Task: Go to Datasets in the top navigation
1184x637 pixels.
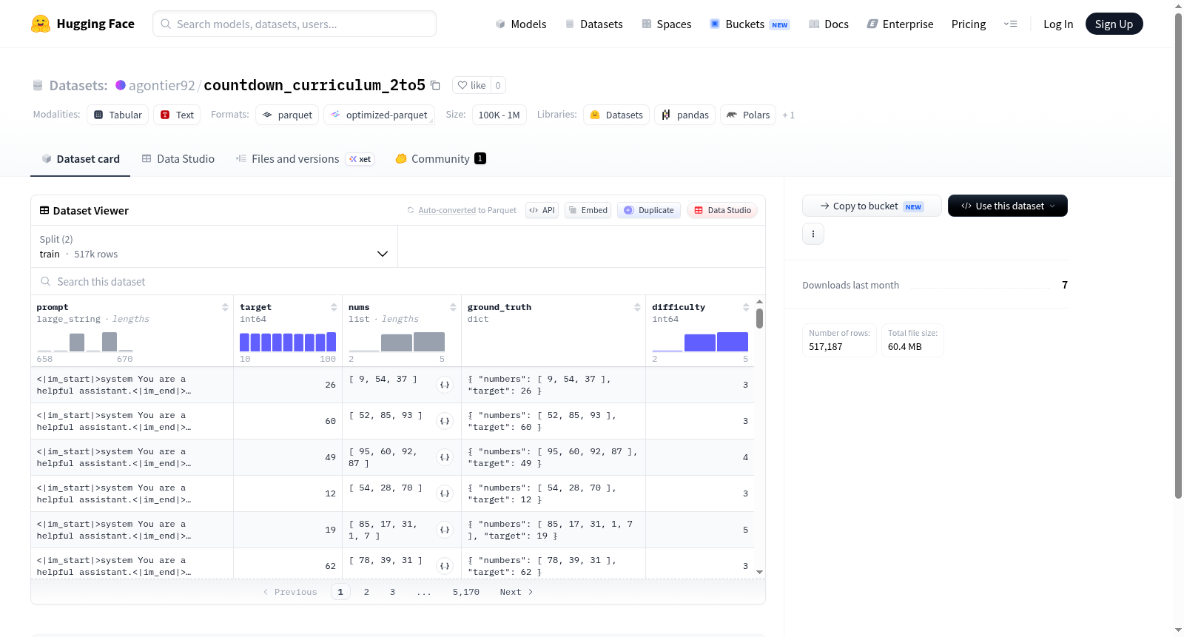Action: pyautogui.click(x=594, y=24)
